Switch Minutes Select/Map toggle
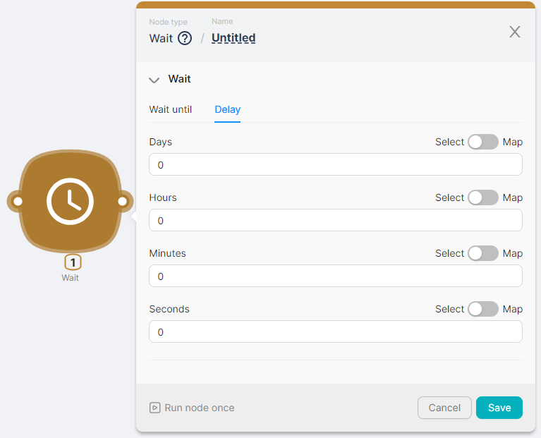 coord(483,253)
